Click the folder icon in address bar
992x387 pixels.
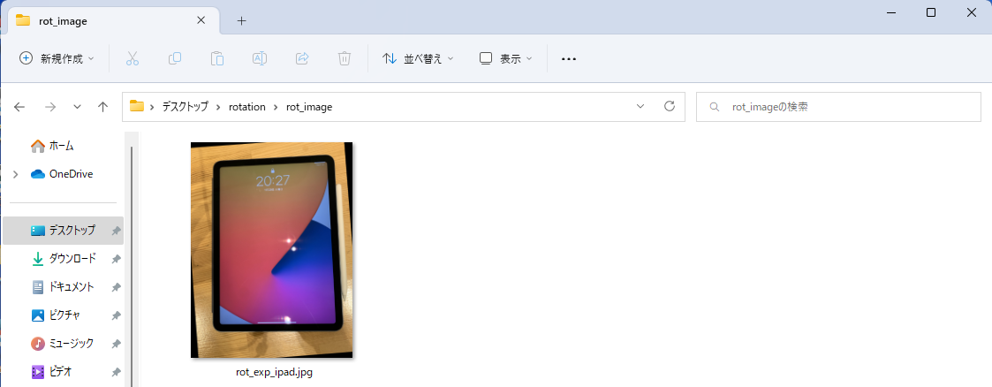click(x=137, y=106)
